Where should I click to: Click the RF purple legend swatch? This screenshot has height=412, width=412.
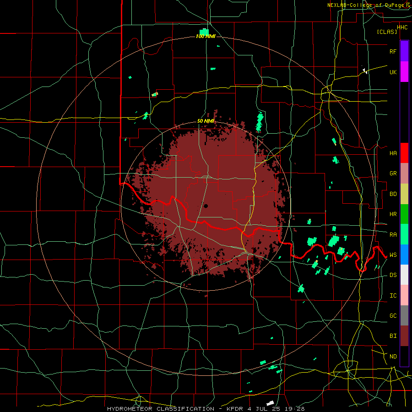(x=404, y=51)
